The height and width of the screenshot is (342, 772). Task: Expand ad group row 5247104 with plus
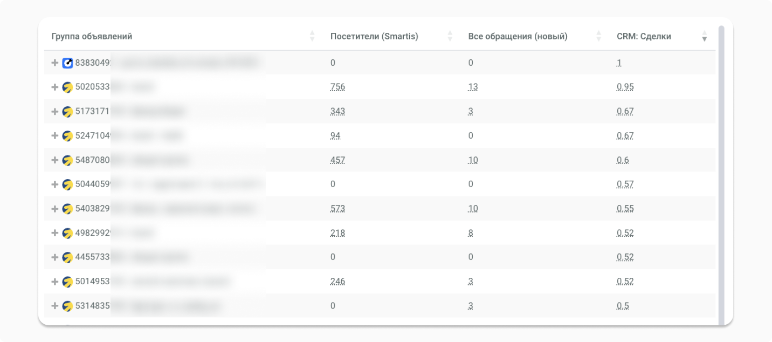[54, 136]
